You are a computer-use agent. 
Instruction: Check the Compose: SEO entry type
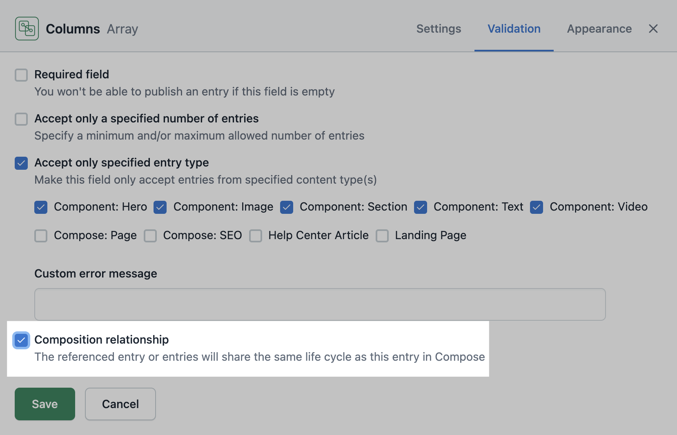pyautogui.click(x=150, y=236)
